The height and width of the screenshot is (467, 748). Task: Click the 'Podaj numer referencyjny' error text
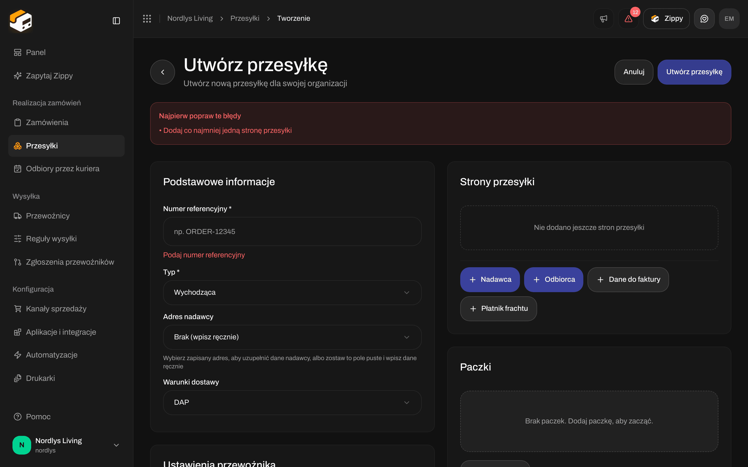[204, 255]
